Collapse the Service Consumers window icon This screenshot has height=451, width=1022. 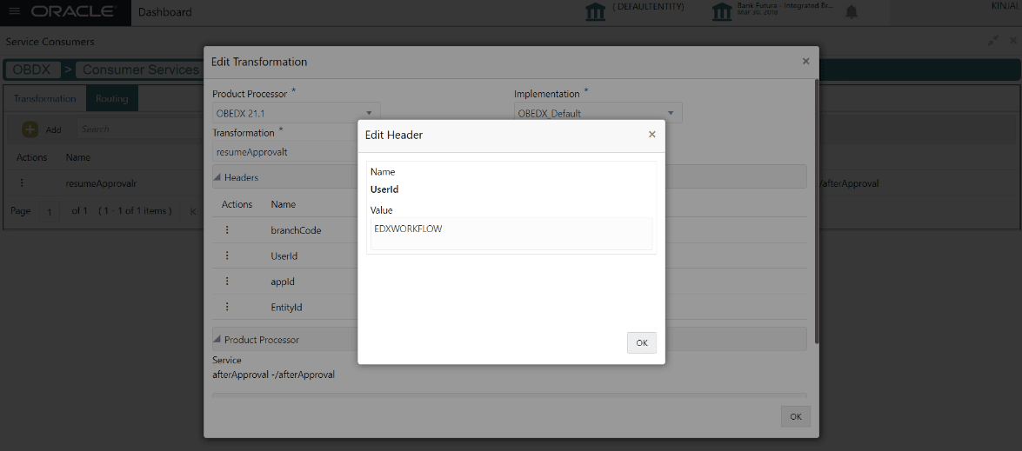[x=993, y=41]
